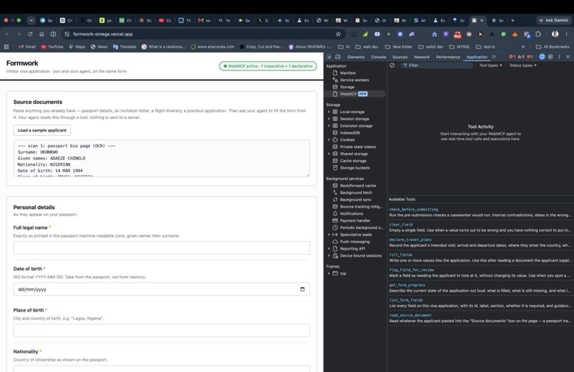This screenshot has width=574, height=372.
Task: Select WebMCP entry in the sidebar
Action: click(355, 94)
